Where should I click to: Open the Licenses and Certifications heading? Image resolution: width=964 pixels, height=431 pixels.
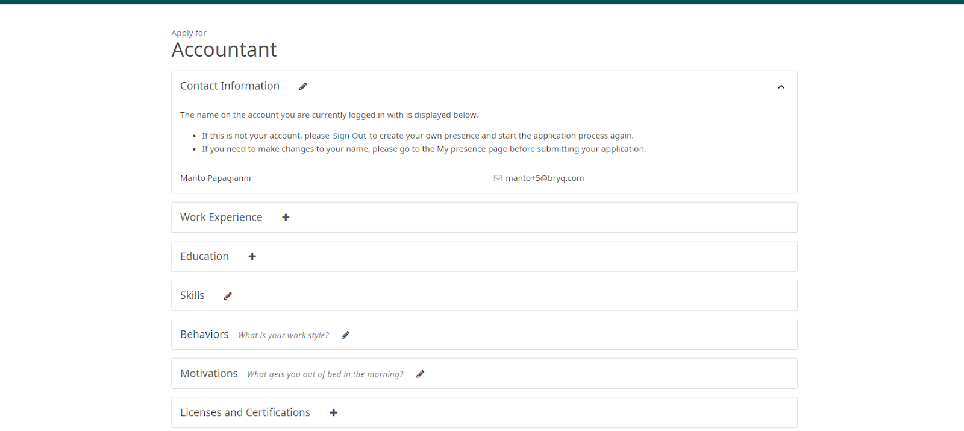(x=245, y=413)
